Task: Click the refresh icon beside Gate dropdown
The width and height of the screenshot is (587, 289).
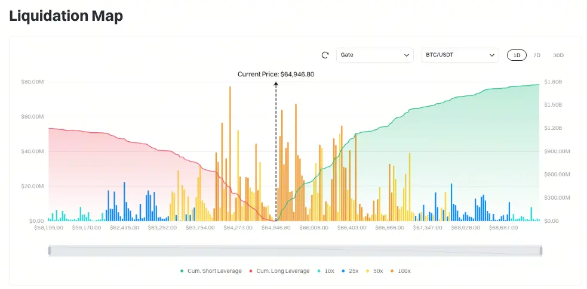Action: pos(325,55)
